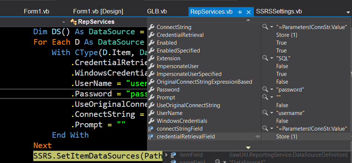Pin the credentialRetrievalField data tip
Image resolution: width=352 pixels, height=163 pixels.
258,137
